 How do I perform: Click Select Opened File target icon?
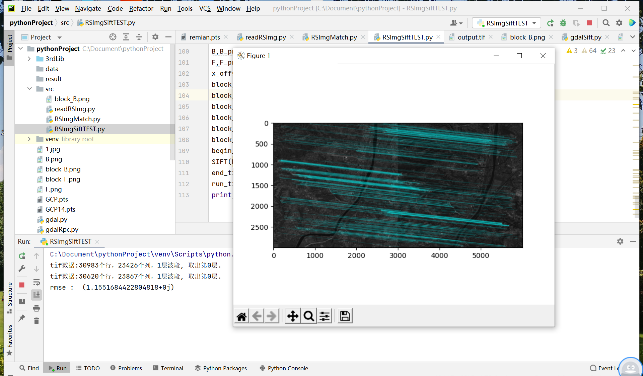(x=113, y=37)
